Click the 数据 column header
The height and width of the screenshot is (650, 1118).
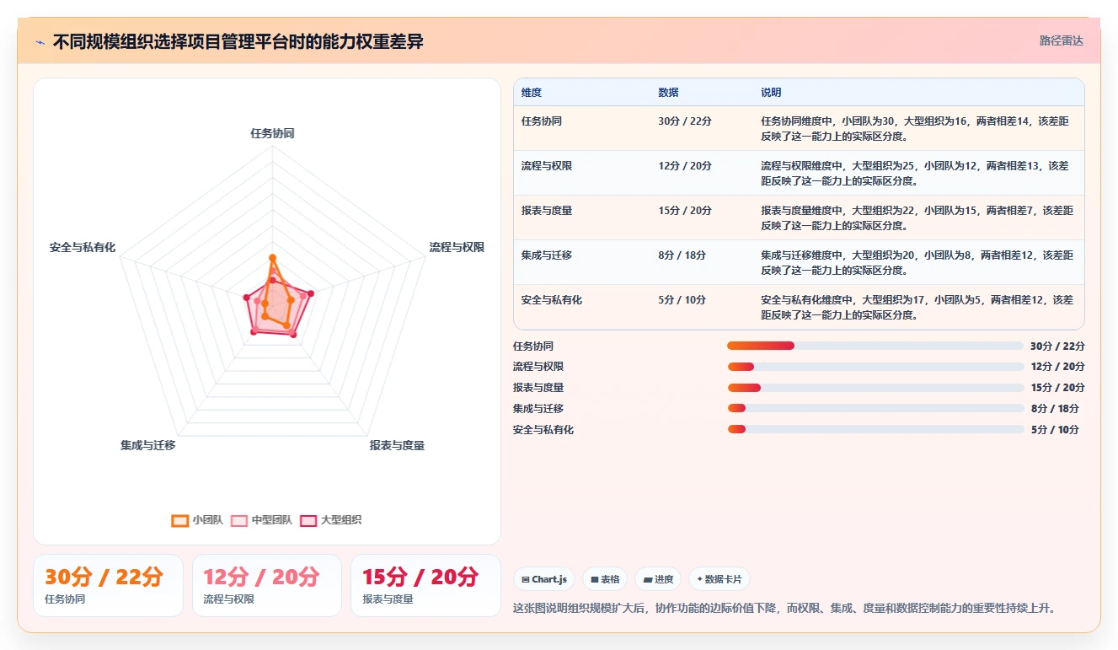click(668, 93)
